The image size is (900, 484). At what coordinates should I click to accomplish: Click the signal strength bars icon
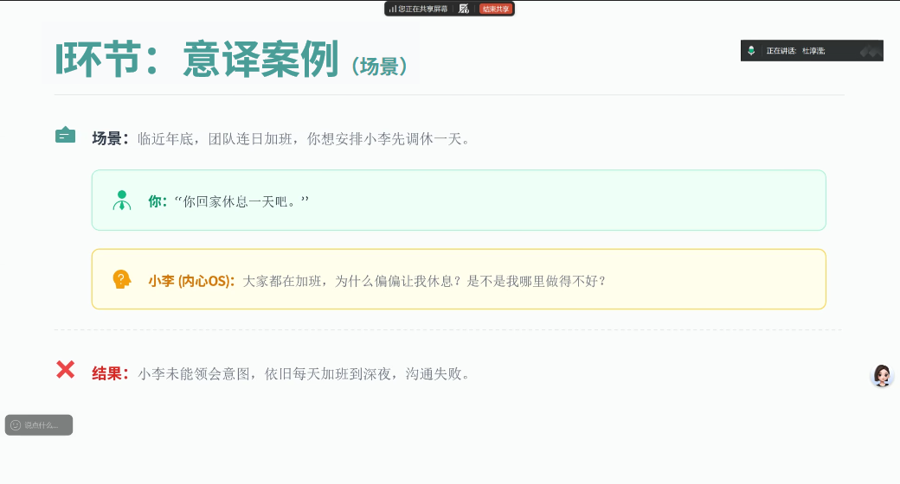pos(392,9)
